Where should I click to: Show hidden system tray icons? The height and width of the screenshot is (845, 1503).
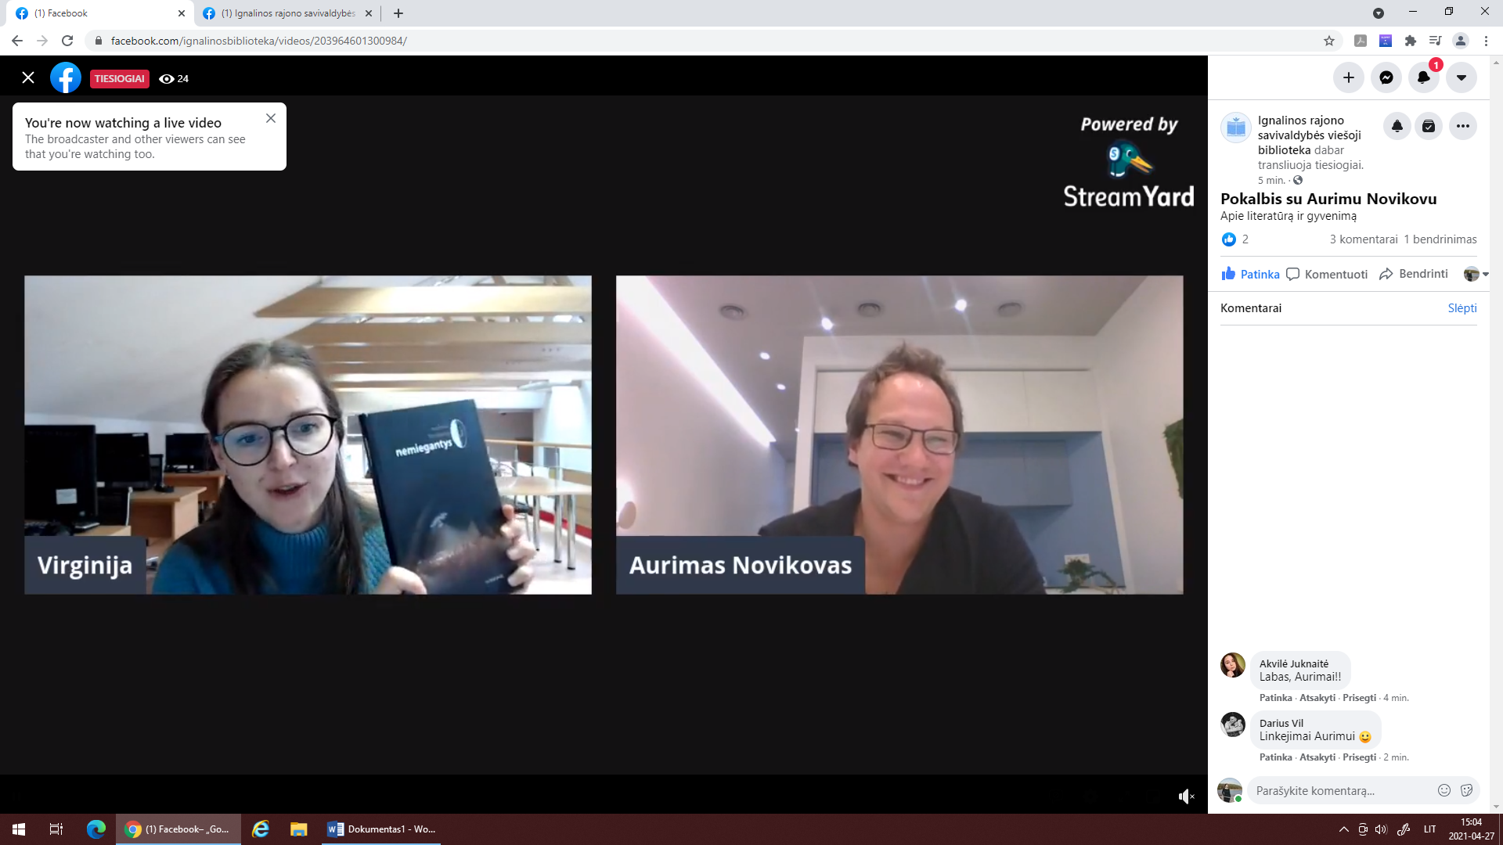1343,829
